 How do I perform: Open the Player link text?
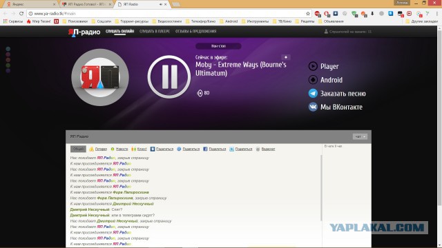(329, 67)
